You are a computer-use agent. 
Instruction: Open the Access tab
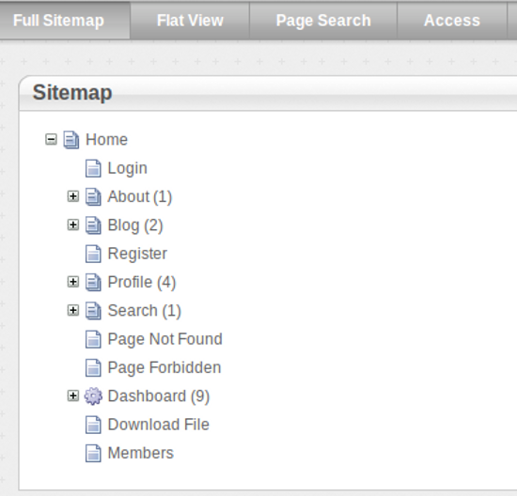point(452,21)
